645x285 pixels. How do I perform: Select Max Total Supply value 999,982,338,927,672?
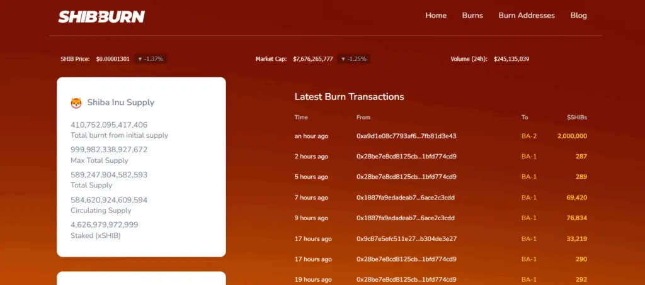point(109,150)
